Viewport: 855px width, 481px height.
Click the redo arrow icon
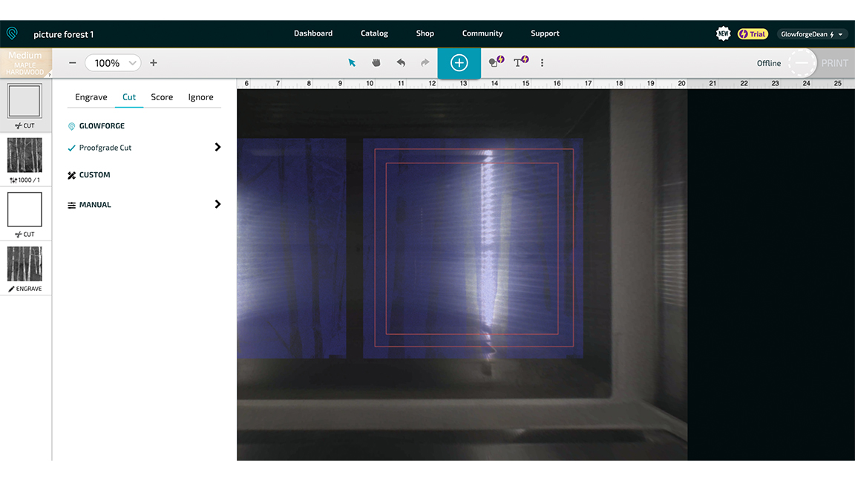pyautogui.click(x=425, y=62)
